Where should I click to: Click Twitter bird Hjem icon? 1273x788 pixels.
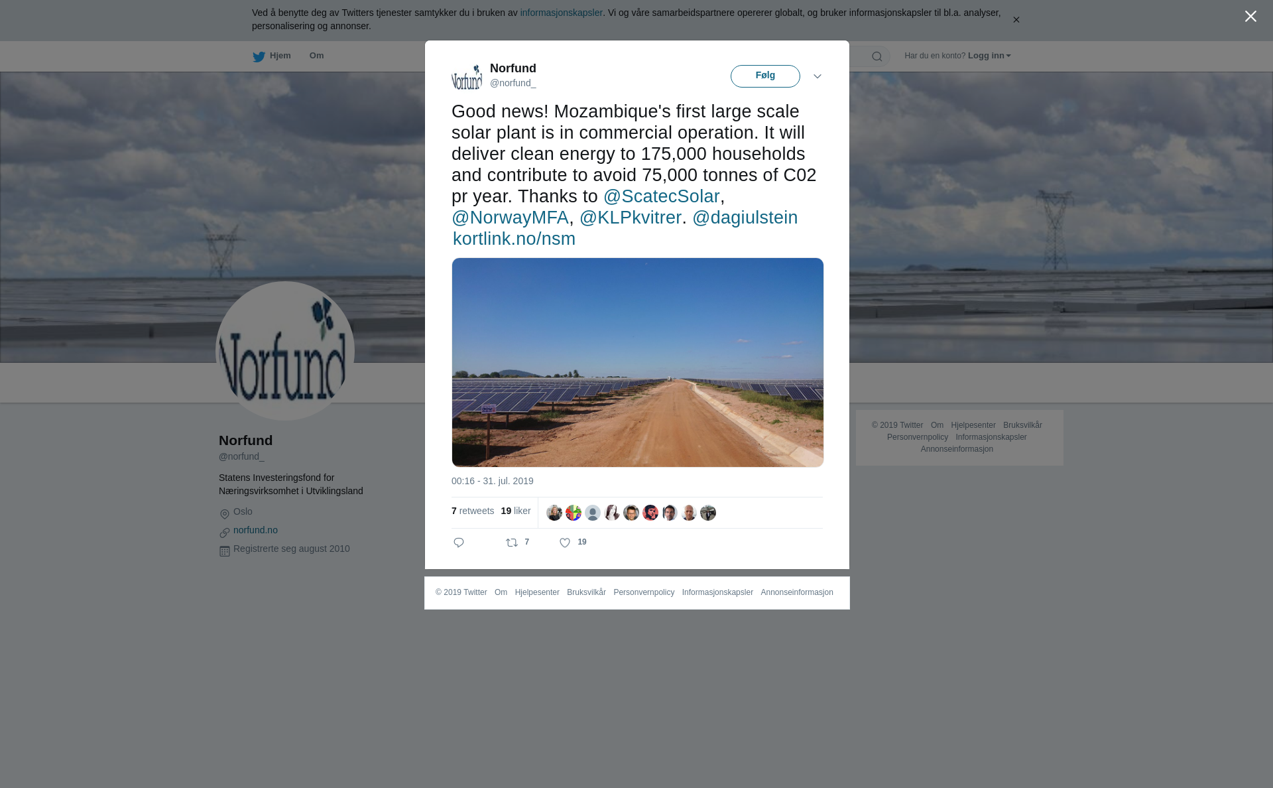(x=259, y=57)
